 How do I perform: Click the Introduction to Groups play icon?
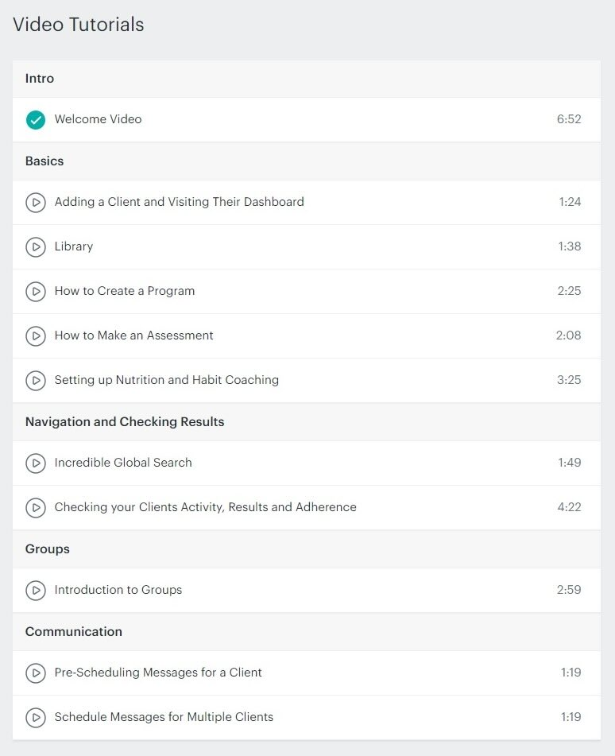[x=36, y=591]
